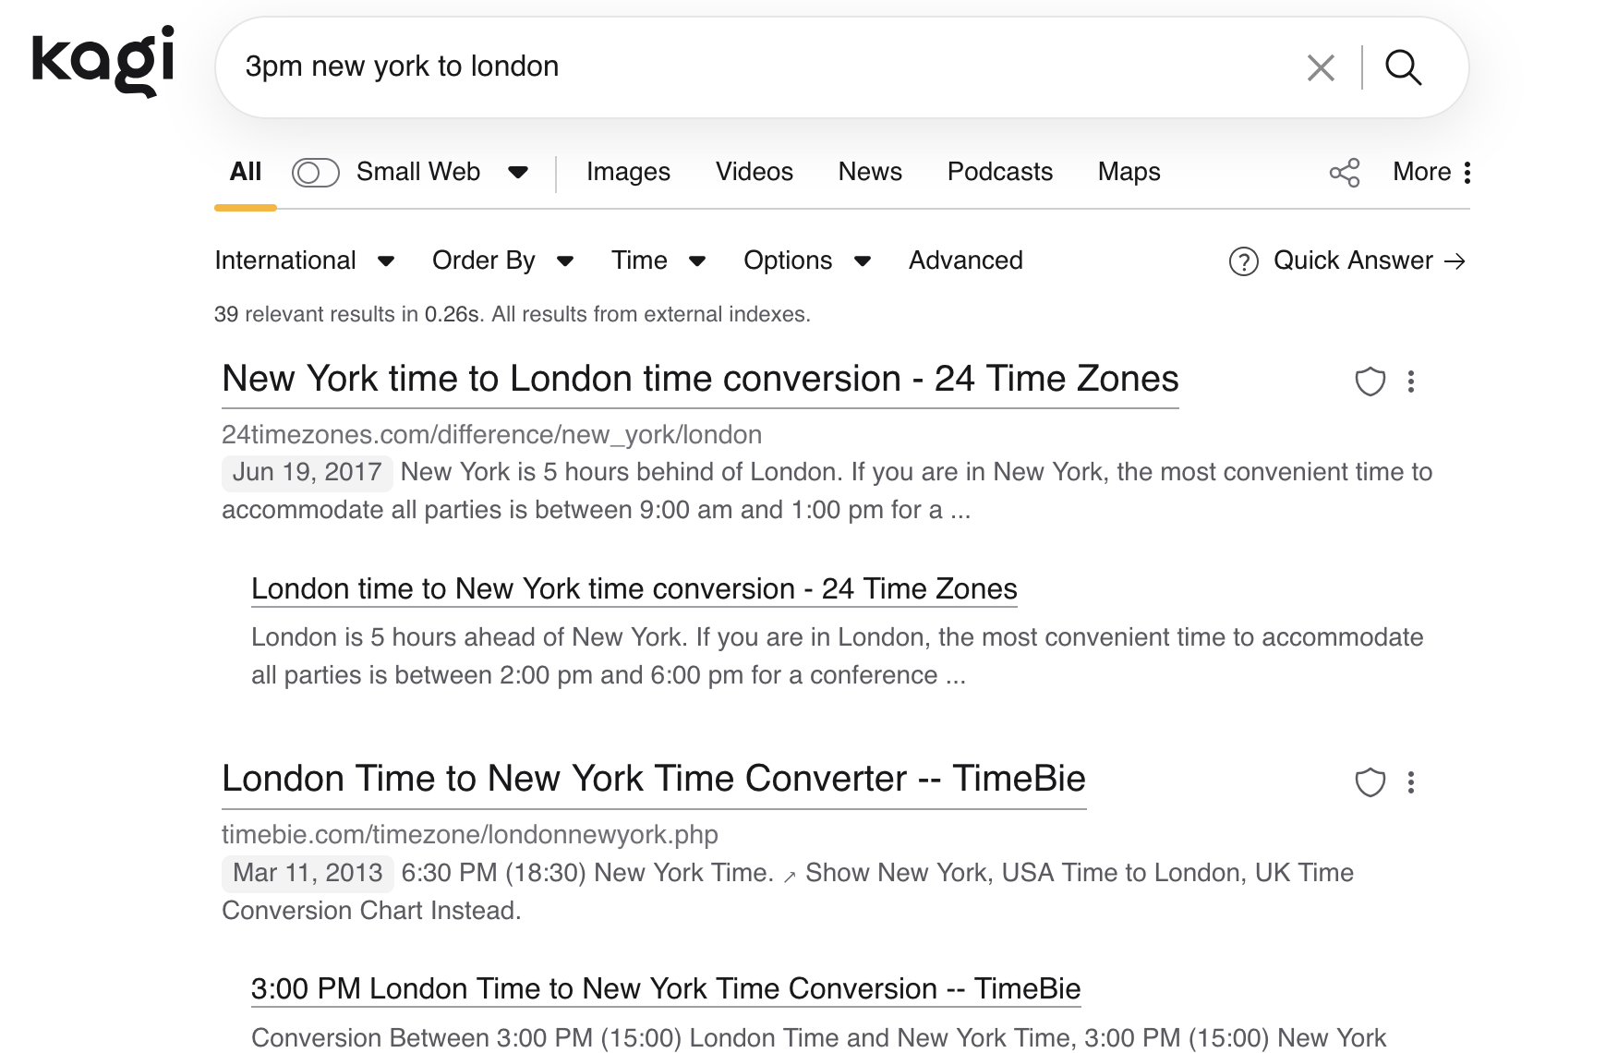Click the Kagi logo
1618x1053 pixels.
coord(103,61)
